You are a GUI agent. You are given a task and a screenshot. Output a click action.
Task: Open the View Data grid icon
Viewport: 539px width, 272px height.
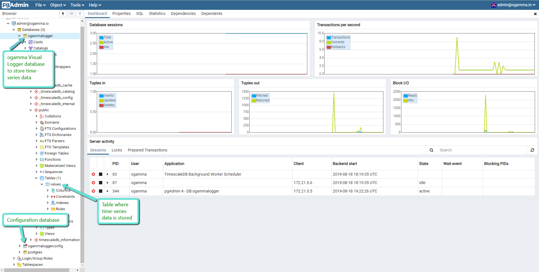click(71, 13)
